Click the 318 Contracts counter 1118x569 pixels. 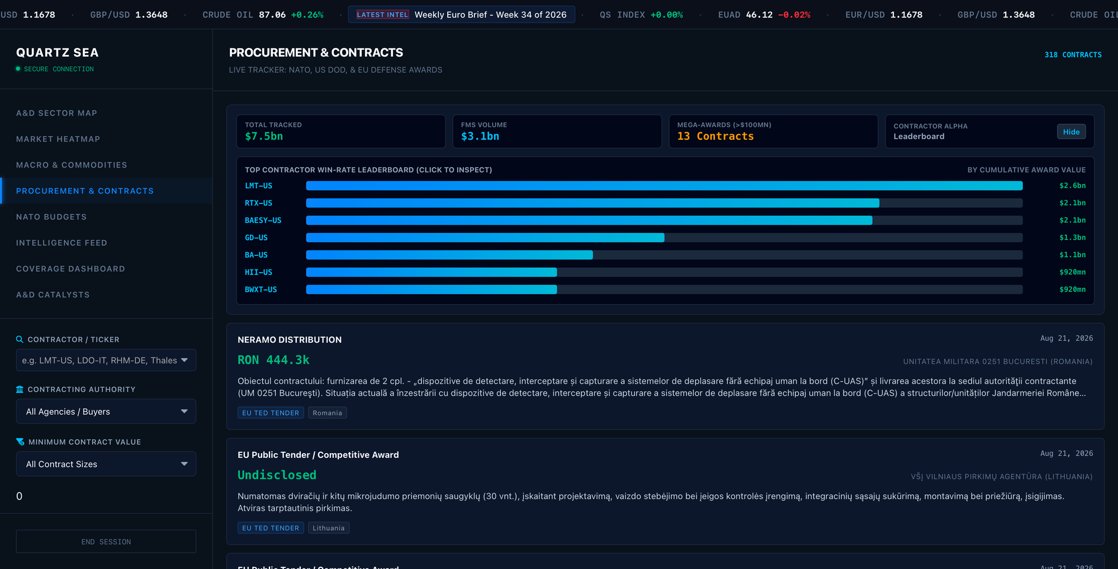click(x=1073, y=55)
